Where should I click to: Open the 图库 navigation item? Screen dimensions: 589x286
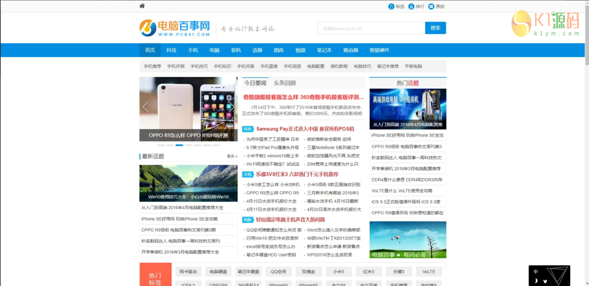(x=279, y=50)
